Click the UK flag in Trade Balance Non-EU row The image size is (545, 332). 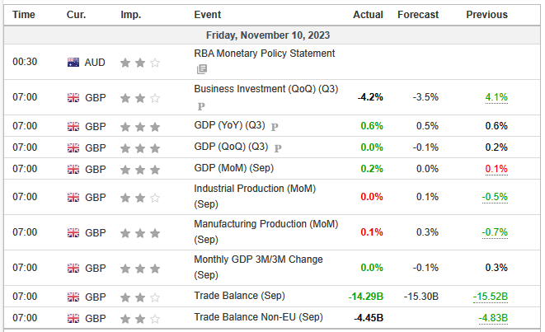click(73, 317)
